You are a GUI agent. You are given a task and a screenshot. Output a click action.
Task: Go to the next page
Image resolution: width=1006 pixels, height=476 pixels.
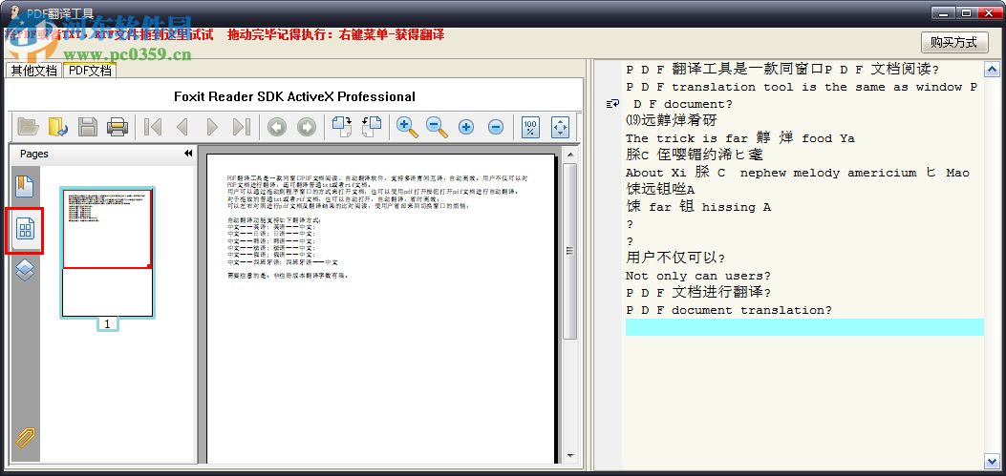pos(212,127)
